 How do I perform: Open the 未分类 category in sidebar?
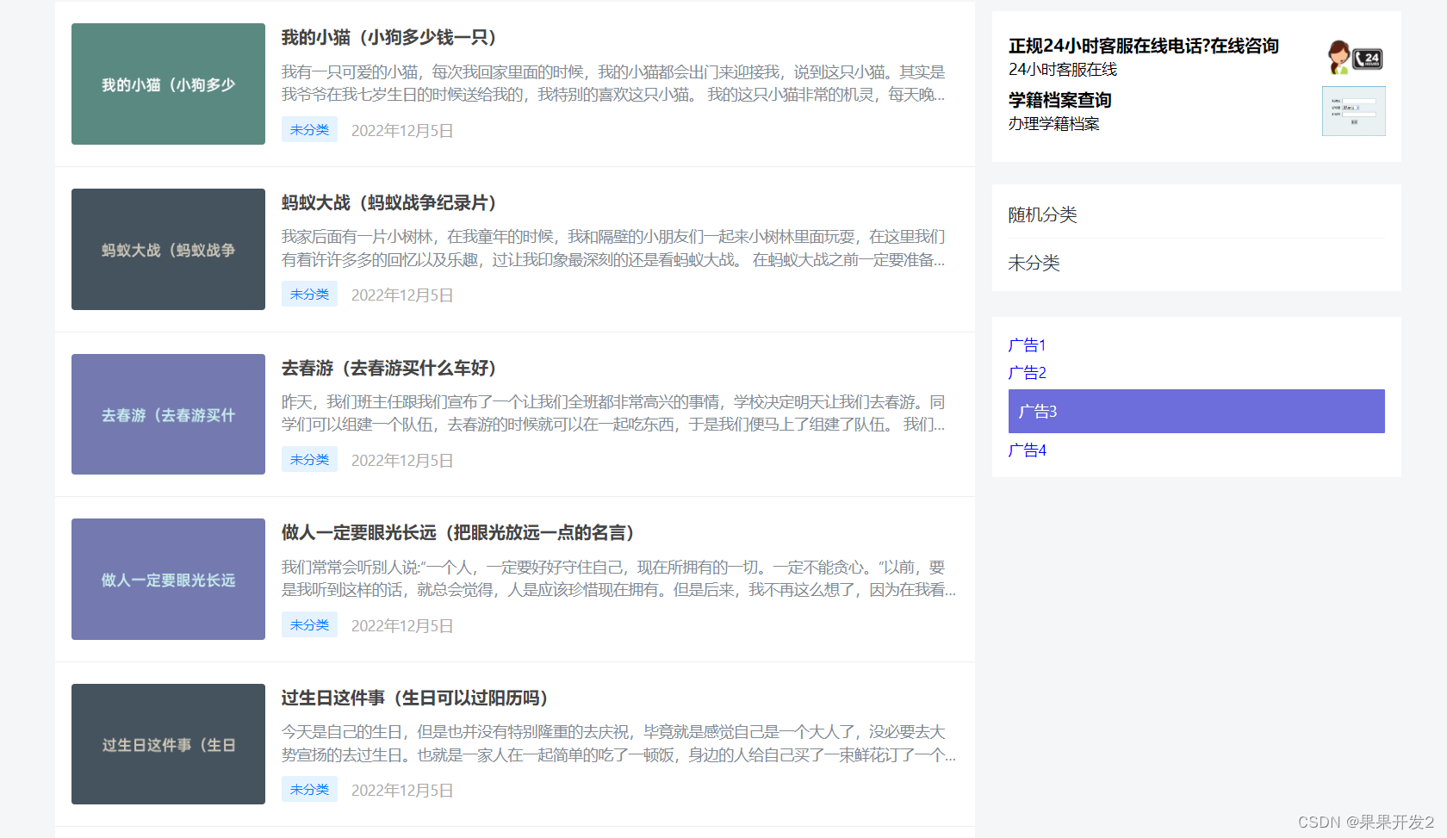click(1034, 264)
